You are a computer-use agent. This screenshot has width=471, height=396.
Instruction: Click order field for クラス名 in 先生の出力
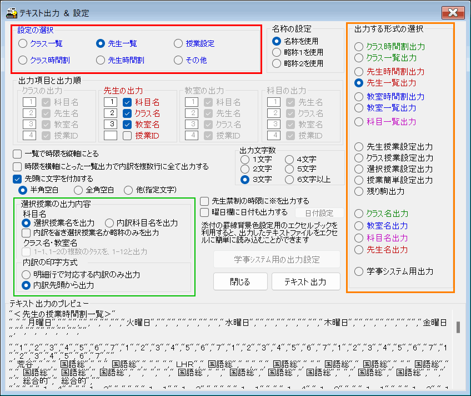[111, 113]
